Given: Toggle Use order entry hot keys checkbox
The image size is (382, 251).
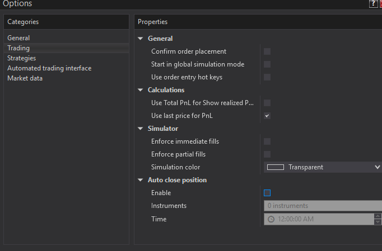Looking at the screenshot, I should (267, 77).
